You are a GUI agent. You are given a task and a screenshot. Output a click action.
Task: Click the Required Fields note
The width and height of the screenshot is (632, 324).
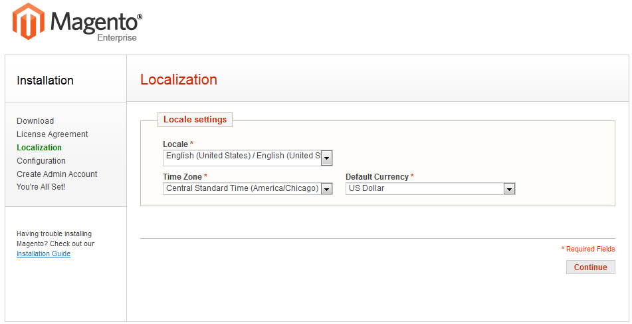pyautogui.click(x=589, y=249)
